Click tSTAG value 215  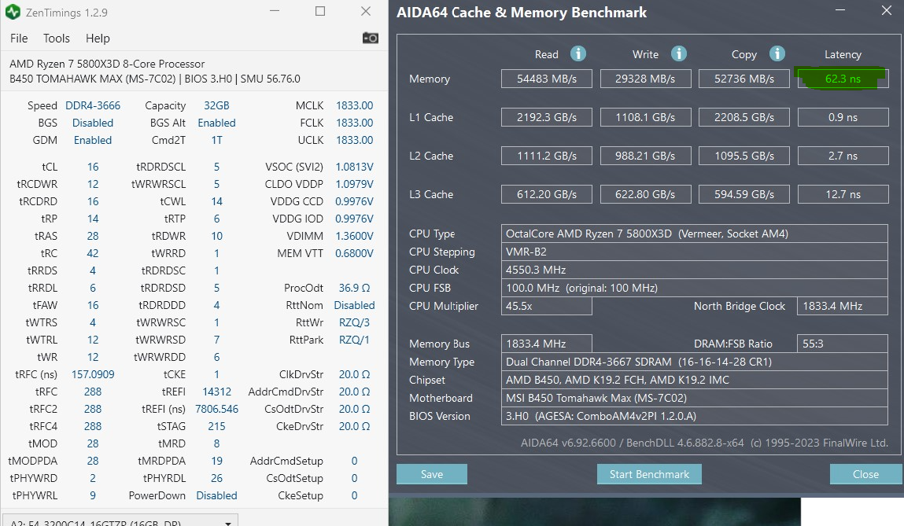(x=217, y=426)
